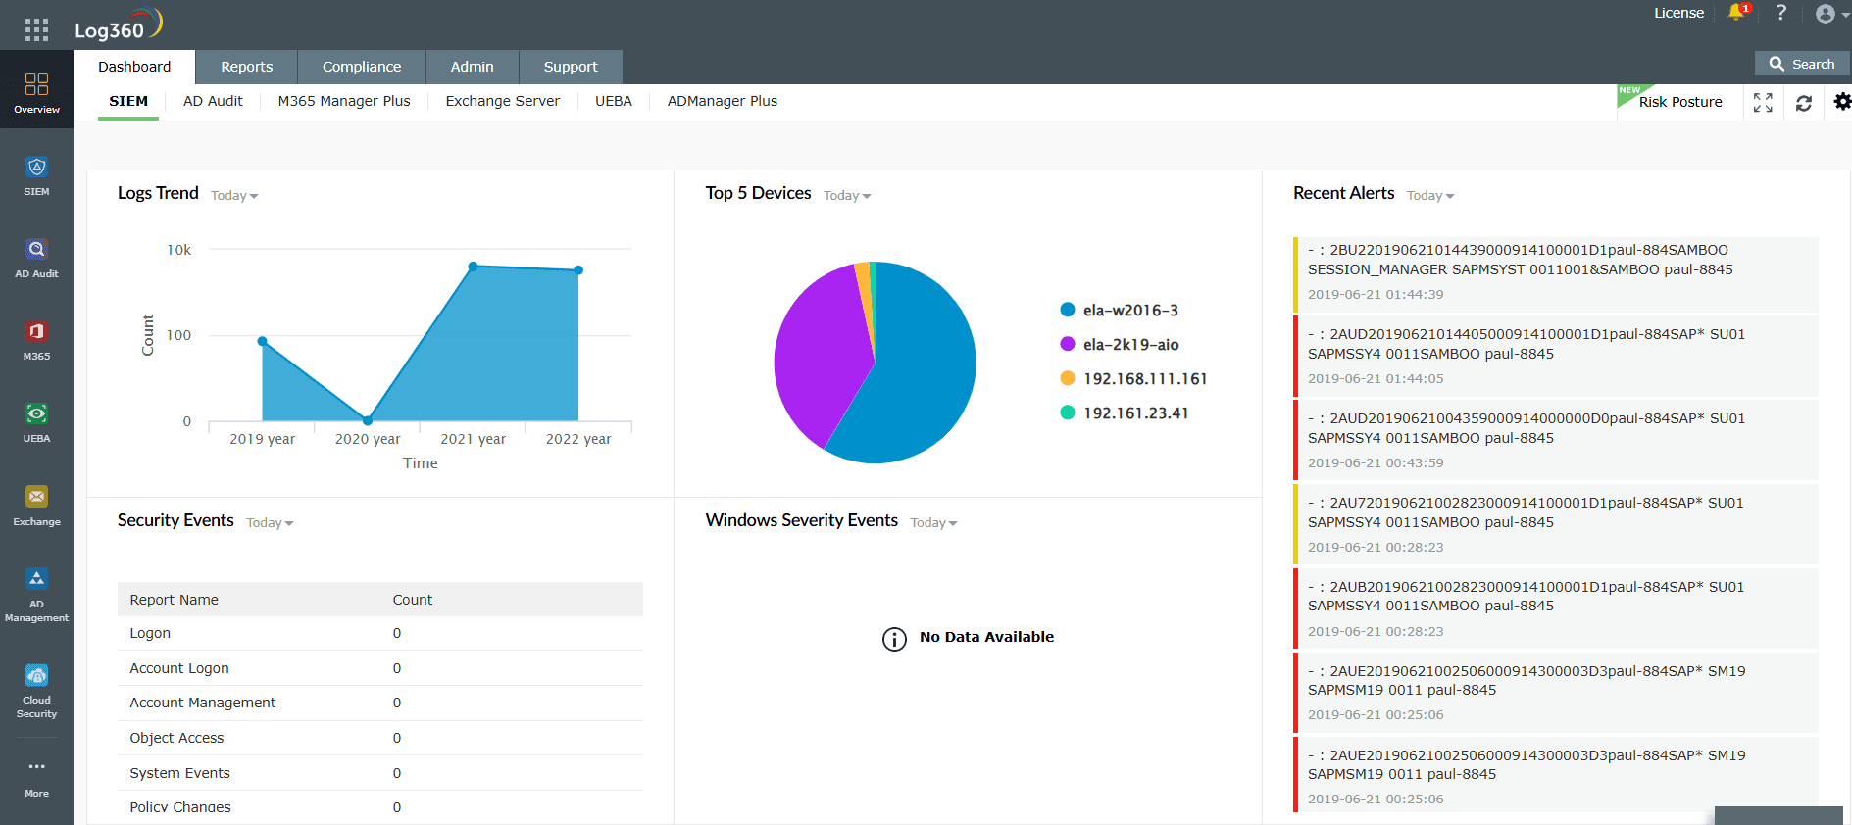Image resolution: width=1852 pixels, height=825 pixels.
Task: Toggle 192.161.23.41 legend color
Action: tap(1068, 412)
